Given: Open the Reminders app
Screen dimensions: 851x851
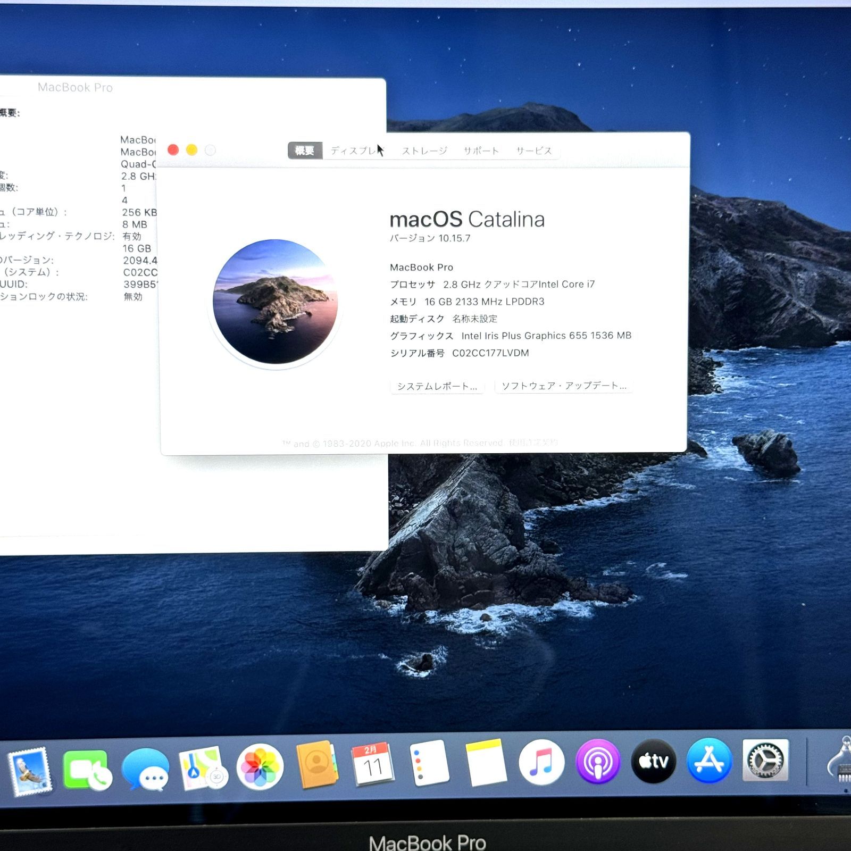Looking at the screenshot, I should [429, 763].
